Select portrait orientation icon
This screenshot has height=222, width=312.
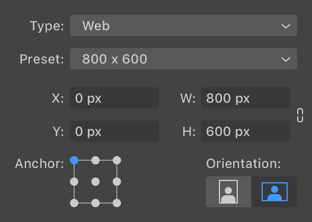pos(228,192)
